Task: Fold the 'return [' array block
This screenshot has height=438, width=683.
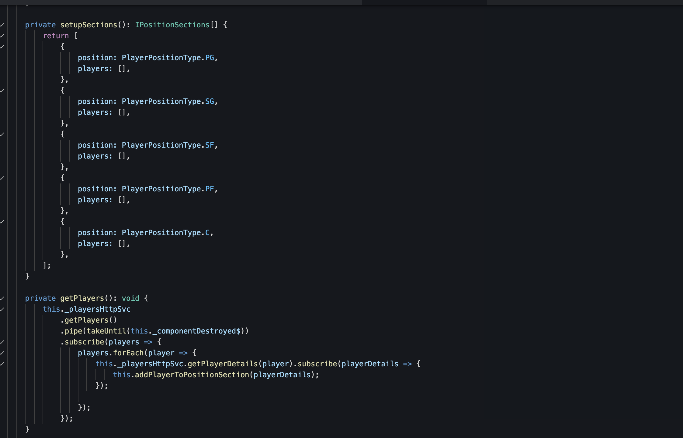Action: pos(2,36)
